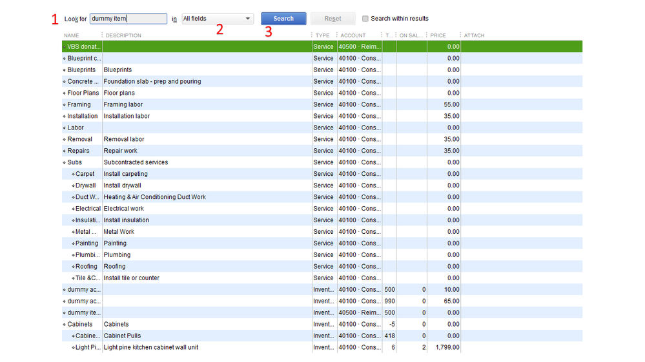Click the 990 quantity cell
This screenshot has width=645, height=362.
coord(389,301)
